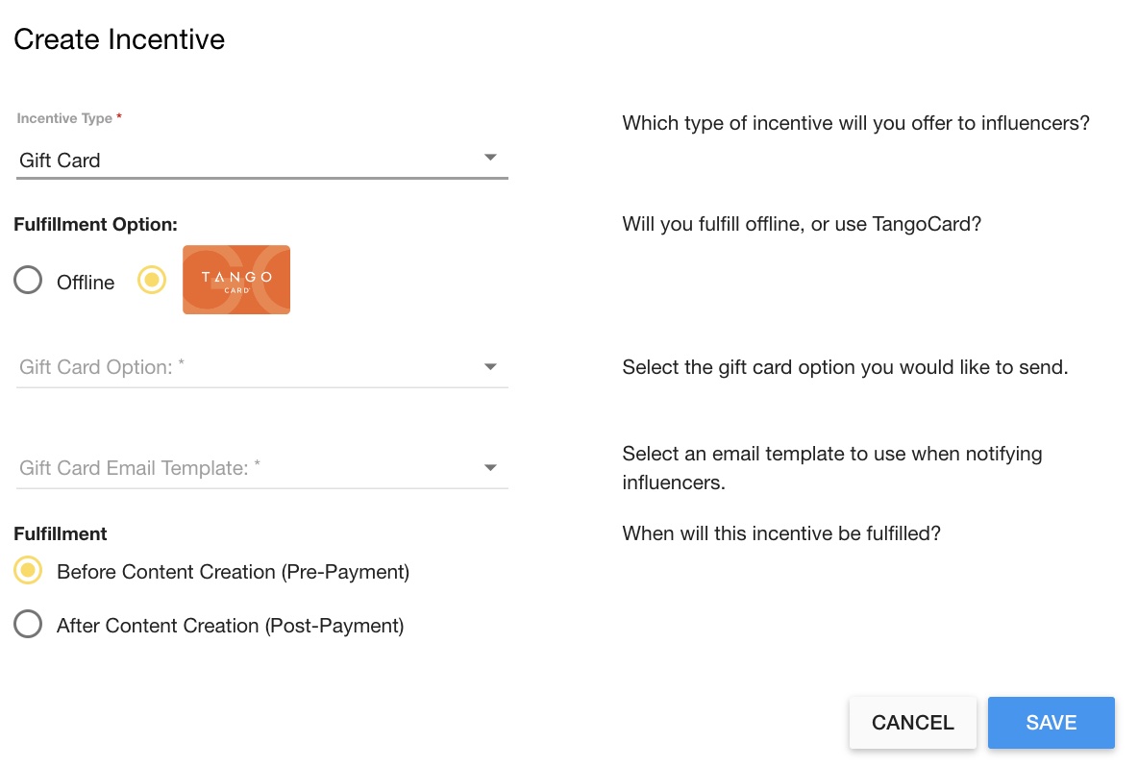The width and height of the screenshot is (1138, 767).
Task: Click the Create Incentive heading
Action: [119, 39]
